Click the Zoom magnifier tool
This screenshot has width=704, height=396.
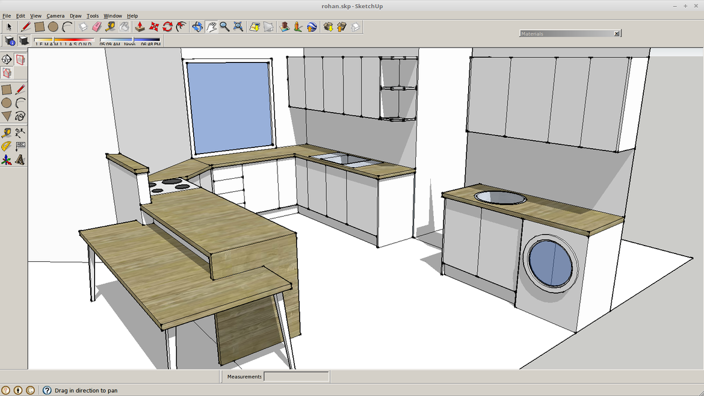tap(224, 26)
